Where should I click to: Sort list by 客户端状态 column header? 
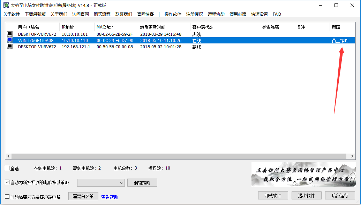click(203, 27)
